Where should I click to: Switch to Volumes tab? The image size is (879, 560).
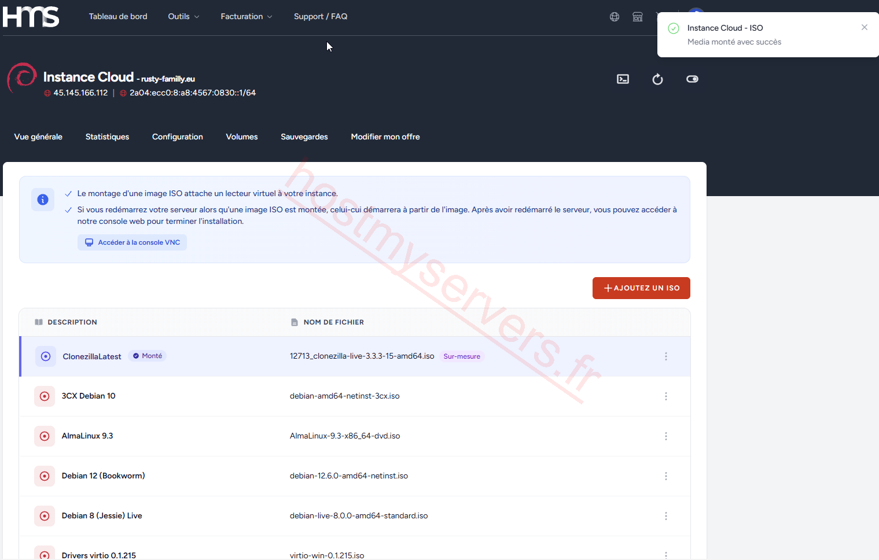click(242, 137)
